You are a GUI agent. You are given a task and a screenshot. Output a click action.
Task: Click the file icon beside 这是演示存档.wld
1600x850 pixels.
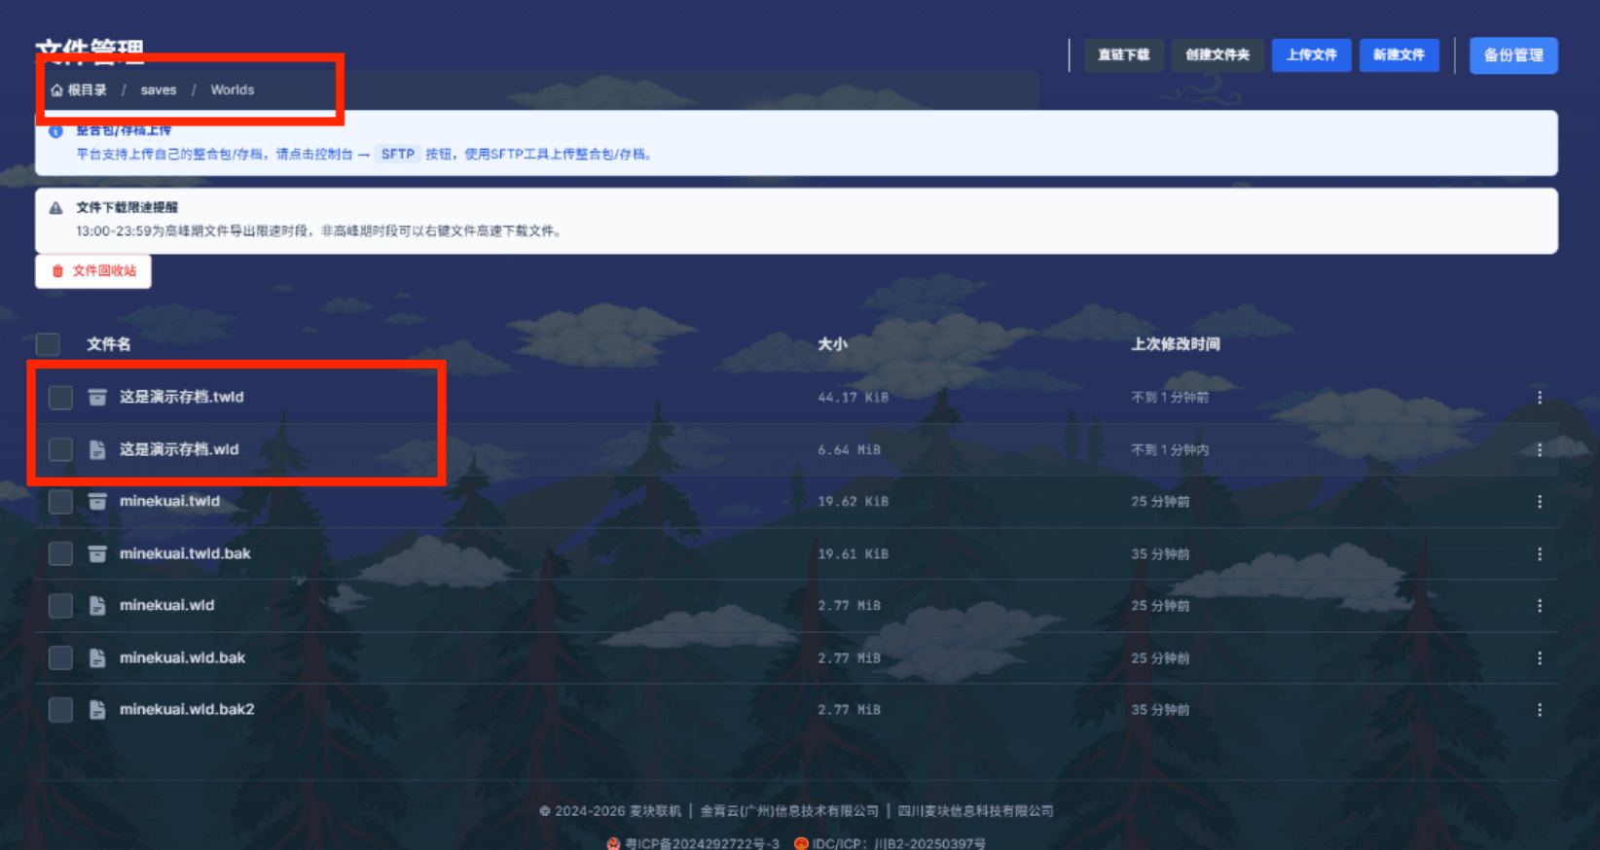(97, 449)
